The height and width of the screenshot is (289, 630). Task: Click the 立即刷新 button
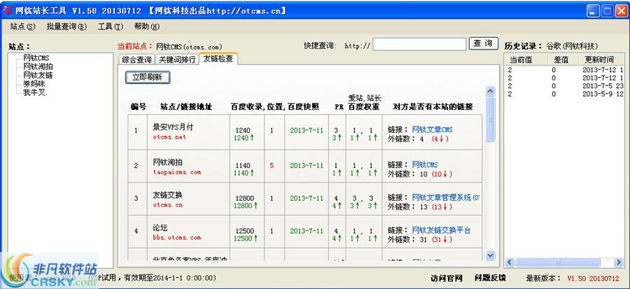coord(148,77)
